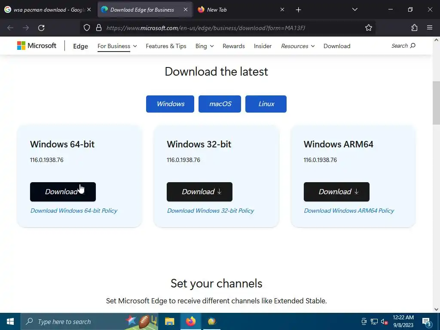Go to the Insider nav link
Screen dimensions: 440x330
(263, 46)
